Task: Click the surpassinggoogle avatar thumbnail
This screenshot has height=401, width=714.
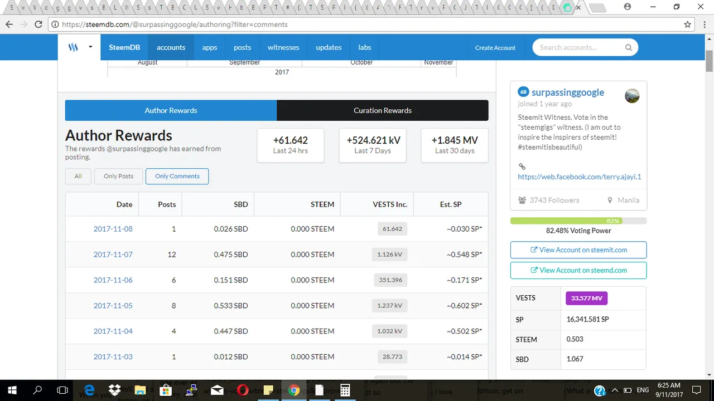Action: 632,96
